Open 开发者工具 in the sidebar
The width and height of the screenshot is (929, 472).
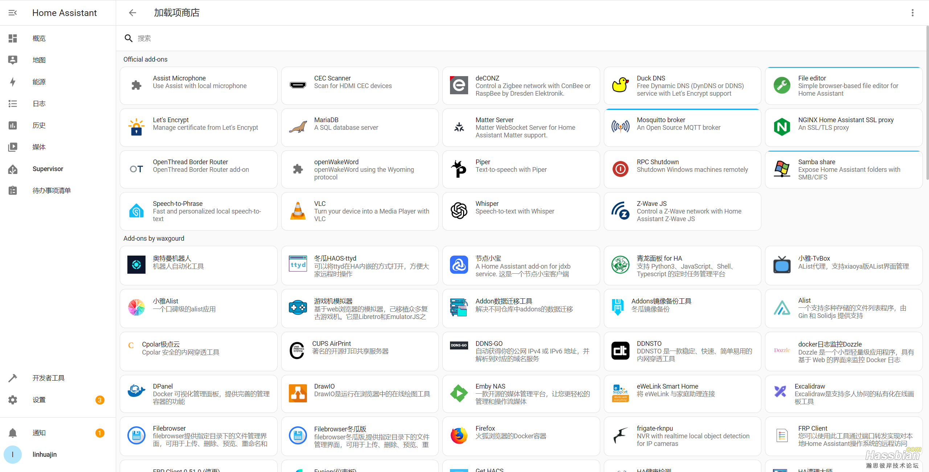pos(48,378)
